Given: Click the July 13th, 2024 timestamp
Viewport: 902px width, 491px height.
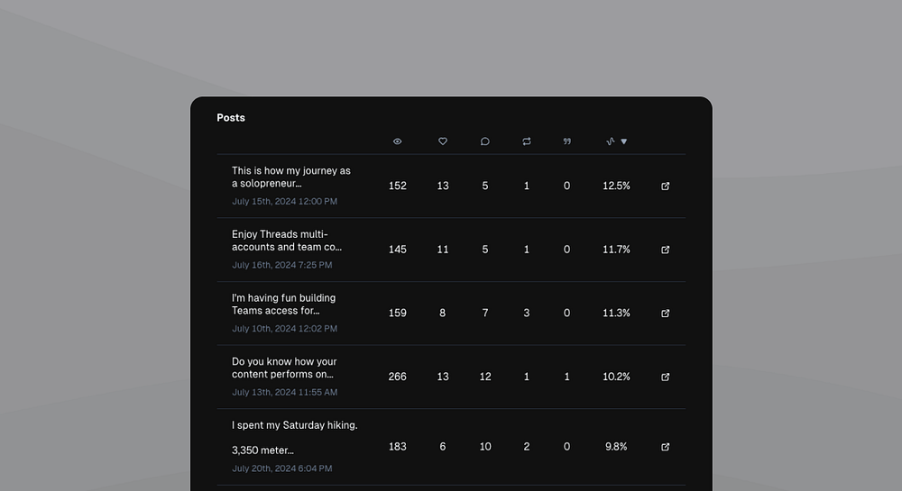Looking at the screenshot, I should [284, 393].
